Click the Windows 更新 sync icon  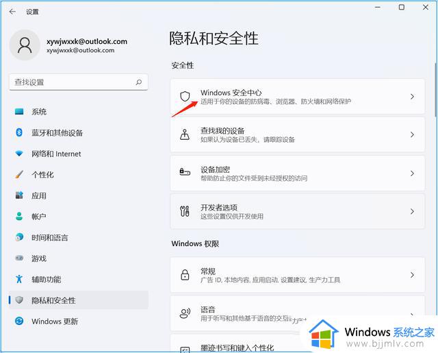tap(19, 321)
